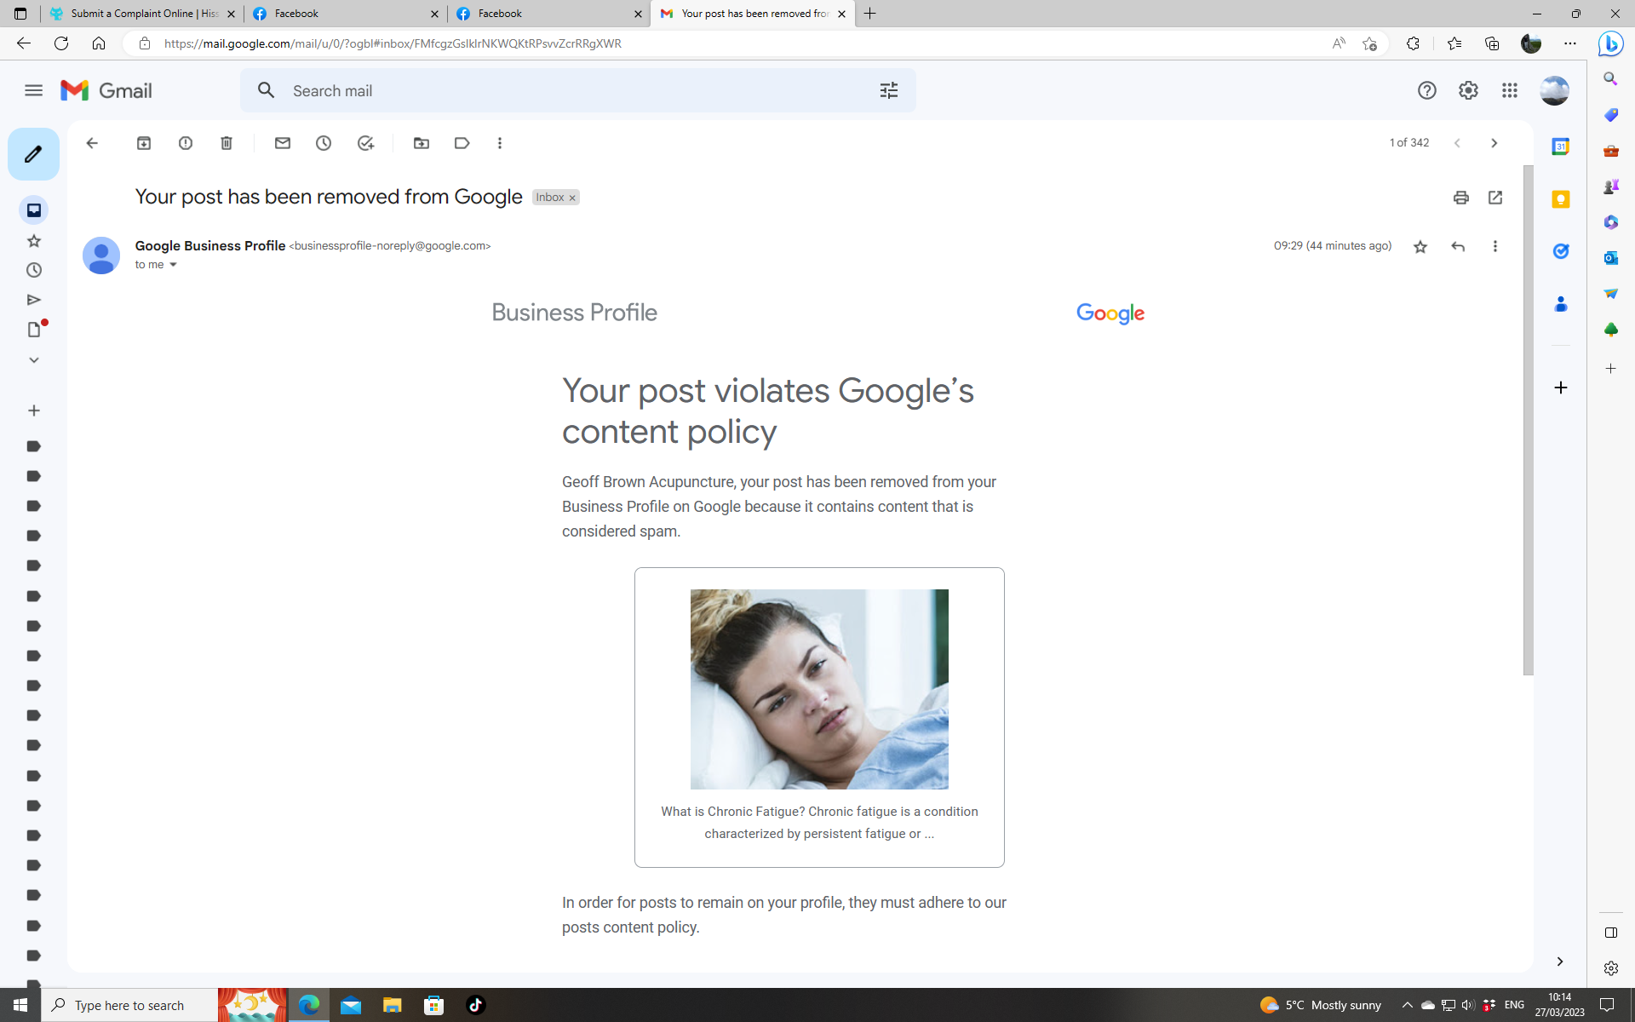Open the Compose pencil button

click(33, 154)
